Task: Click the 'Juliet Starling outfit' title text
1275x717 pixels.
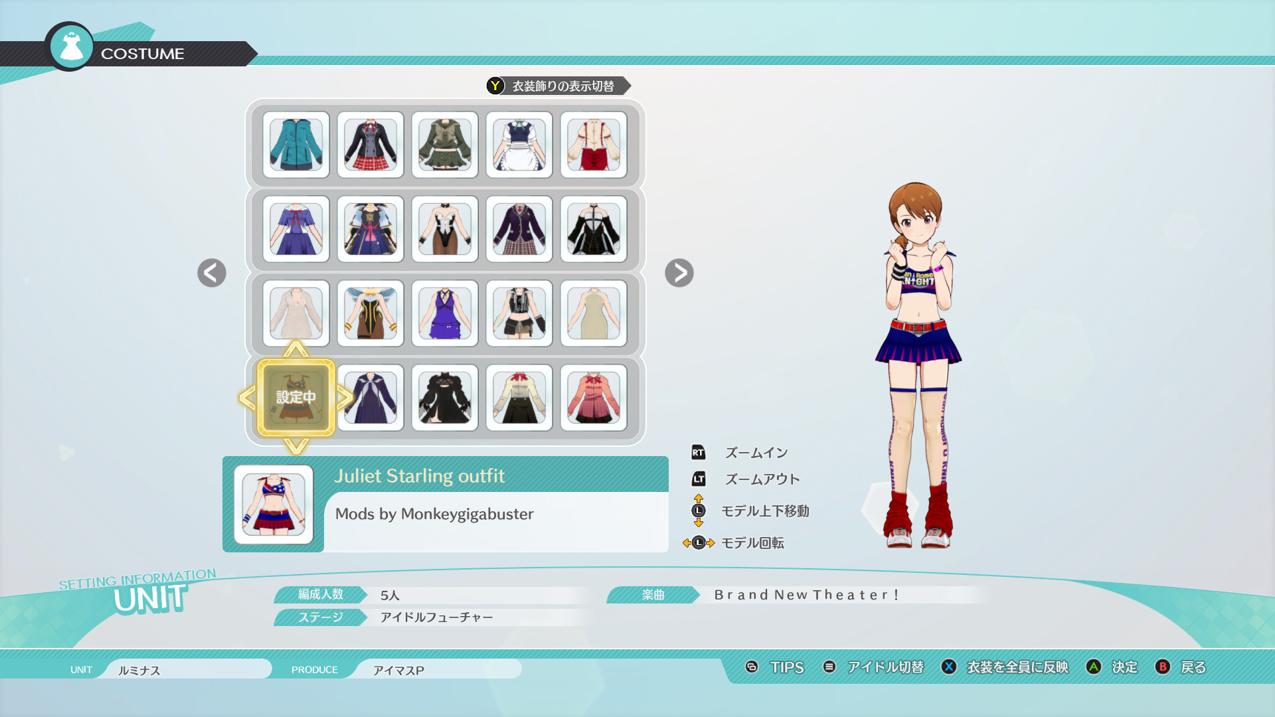Action: tap(419, 476)
